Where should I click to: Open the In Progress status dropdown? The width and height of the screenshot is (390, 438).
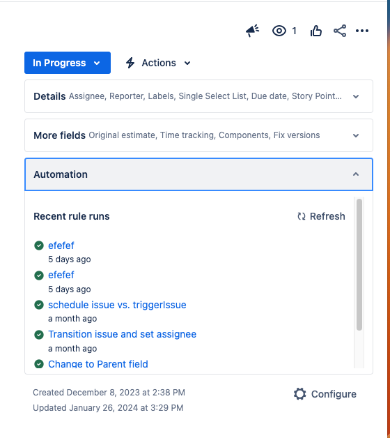tap(68, 63)
